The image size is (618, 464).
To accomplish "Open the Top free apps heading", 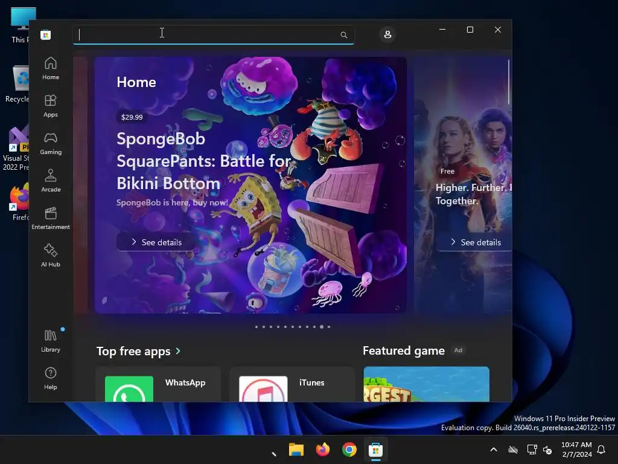I will click(133, 351).
